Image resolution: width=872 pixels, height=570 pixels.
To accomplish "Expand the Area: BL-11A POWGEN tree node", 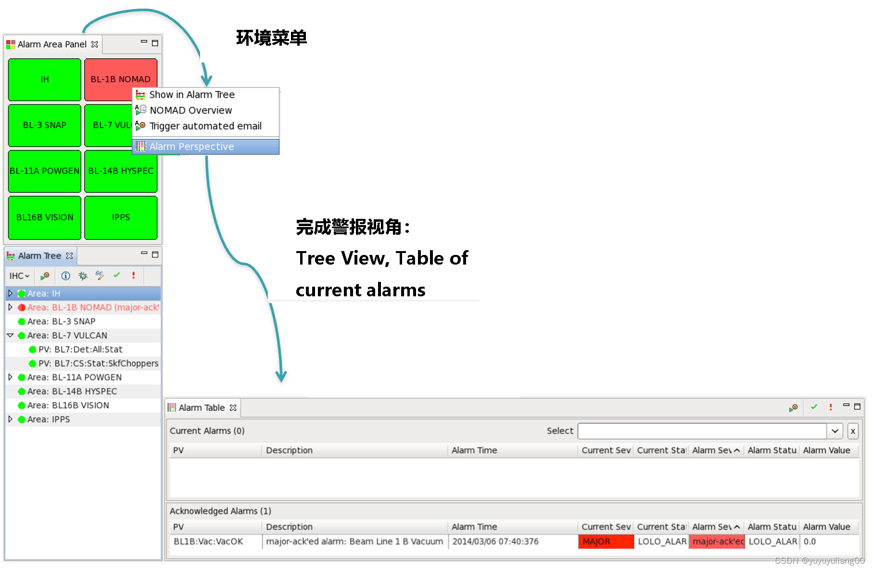I will point(10,378).
